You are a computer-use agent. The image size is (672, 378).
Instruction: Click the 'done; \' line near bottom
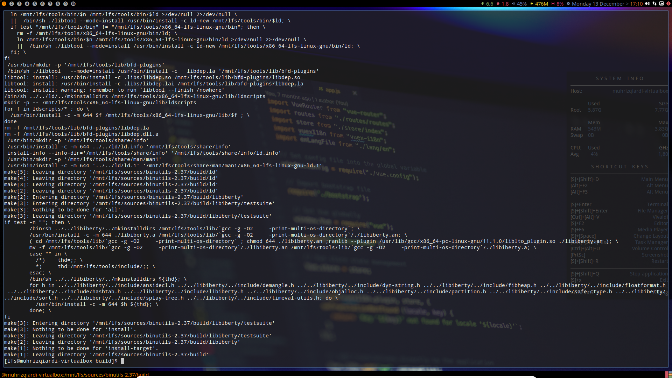tap(40, 310)
